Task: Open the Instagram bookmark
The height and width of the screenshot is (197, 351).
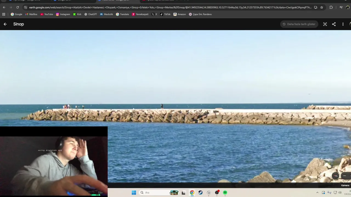Action: 63,14
